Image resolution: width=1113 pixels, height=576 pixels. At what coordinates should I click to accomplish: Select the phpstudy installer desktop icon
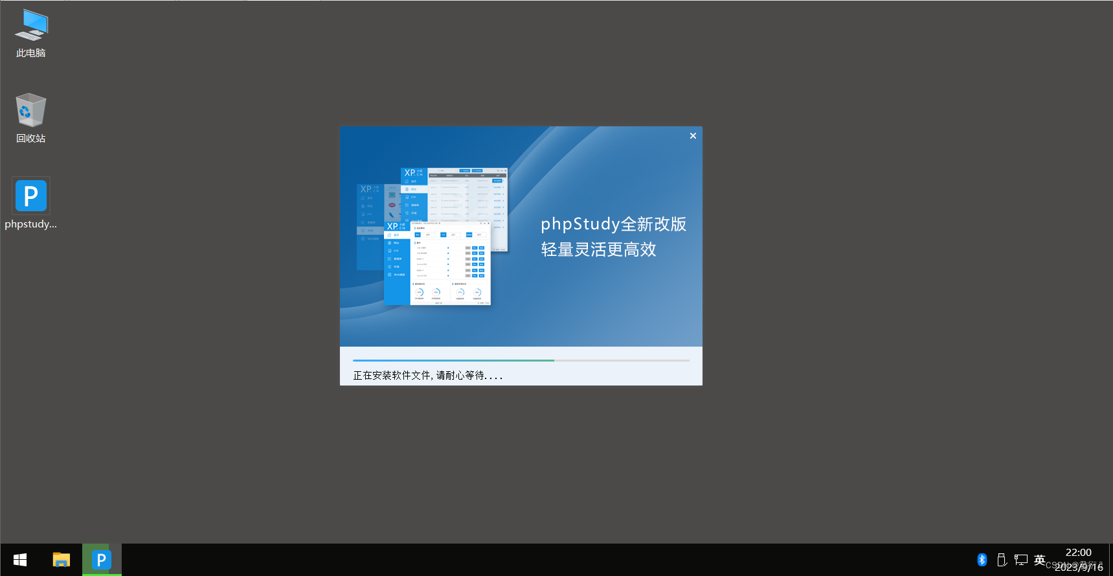pos(31,204)
